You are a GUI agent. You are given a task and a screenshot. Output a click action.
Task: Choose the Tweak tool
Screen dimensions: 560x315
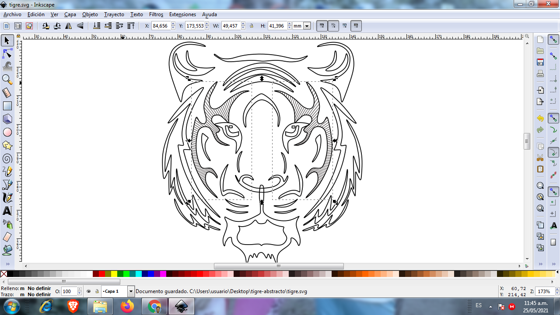click(x=7, y=66)
